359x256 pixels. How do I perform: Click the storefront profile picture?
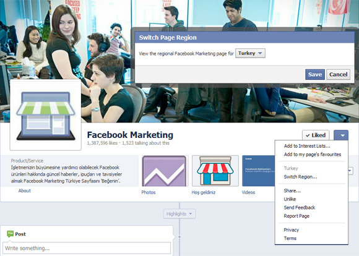click(x=46, y=115)
